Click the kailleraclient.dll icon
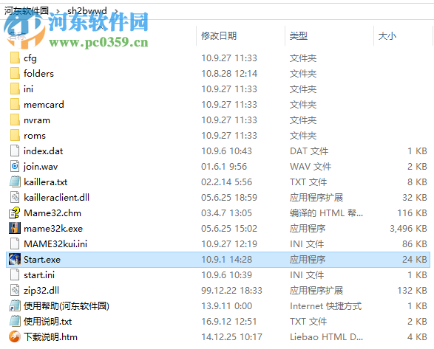Screen dimensions: 434x349 (x=15, y=197)
